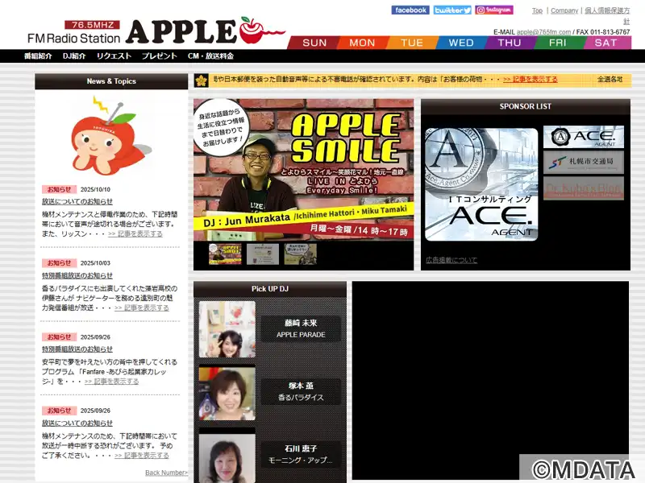The width and height of the screenshot is (645, 483).
Task: Open the CM・放送料金 menu item
Action: point(210,56)
